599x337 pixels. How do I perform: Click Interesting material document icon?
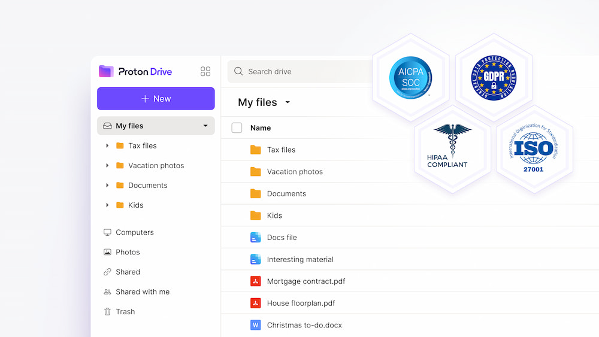pos(256,259)
